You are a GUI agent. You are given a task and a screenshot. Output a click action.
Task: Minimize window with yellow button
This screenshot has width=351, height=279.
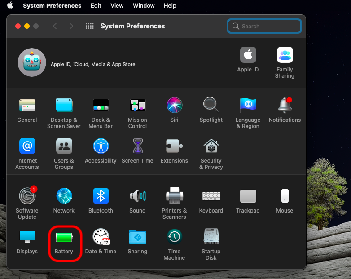pyautogui.click(x=27, y=26)
